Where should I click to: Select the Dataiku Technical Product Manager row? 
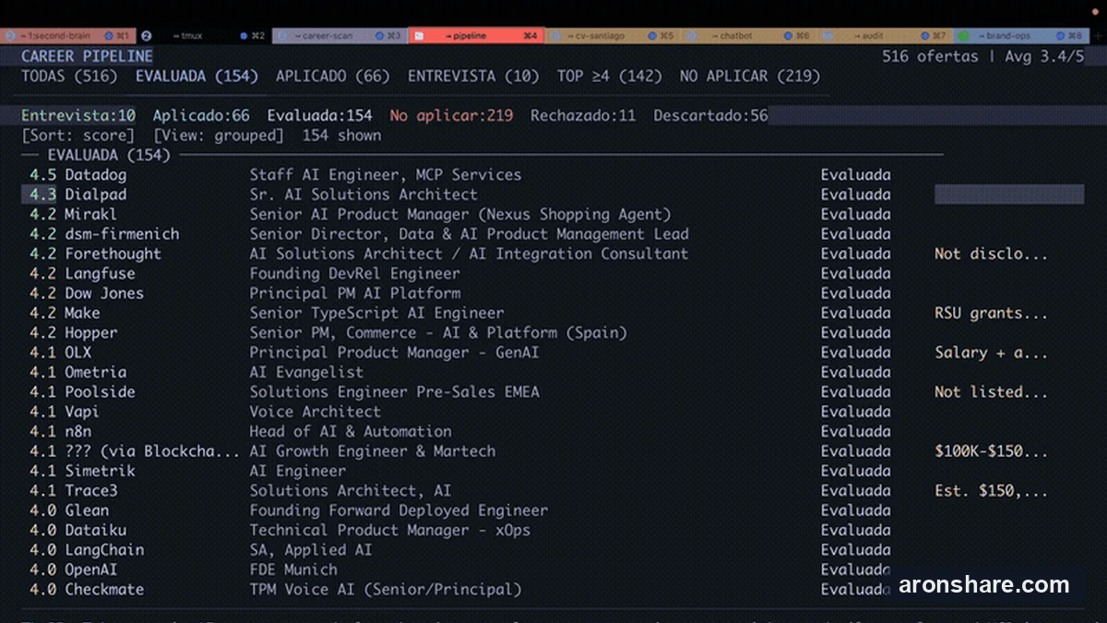[553, 530]
